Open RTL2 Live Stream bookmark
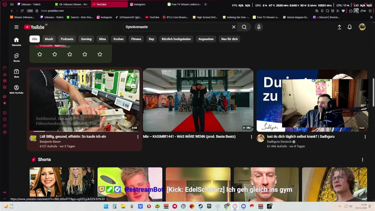The image size is (375, 211). point(175,17)
